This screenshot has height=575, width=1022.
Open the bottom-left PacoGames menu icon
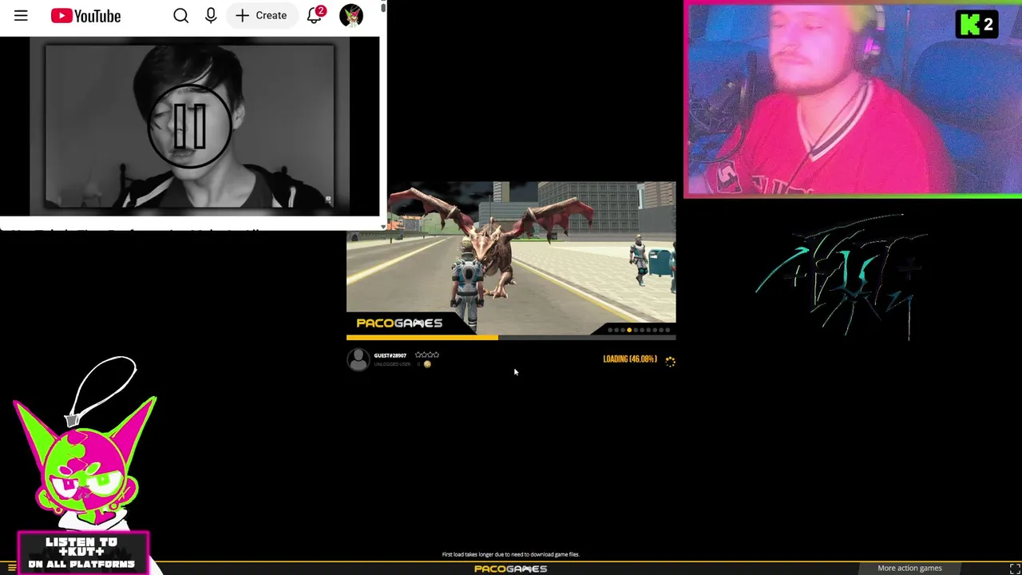pyautogui.click(x=11, y=568)
